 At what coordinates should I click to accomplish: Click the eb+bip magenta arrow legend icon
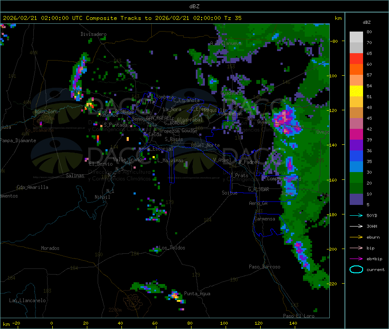click(356, 259)
